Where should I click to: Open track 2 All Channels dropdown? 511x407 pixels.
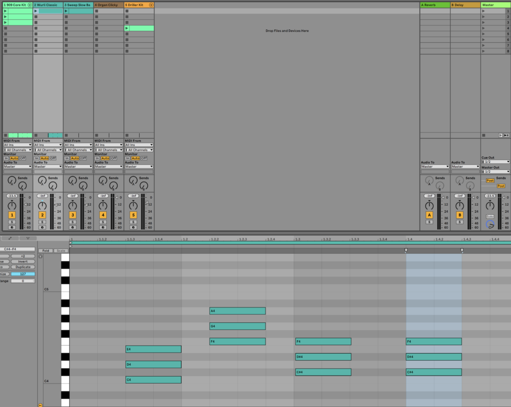click(48, 150)
